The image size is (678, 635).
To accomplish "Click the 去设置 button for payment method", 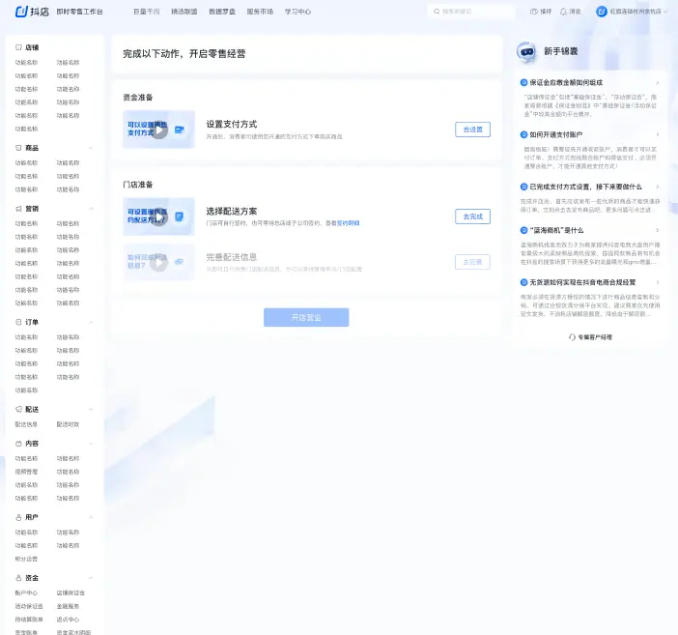I will 472,130.
